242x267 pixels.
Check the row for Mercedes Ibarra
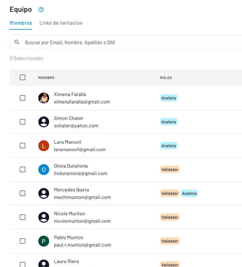tap(23, 193)
